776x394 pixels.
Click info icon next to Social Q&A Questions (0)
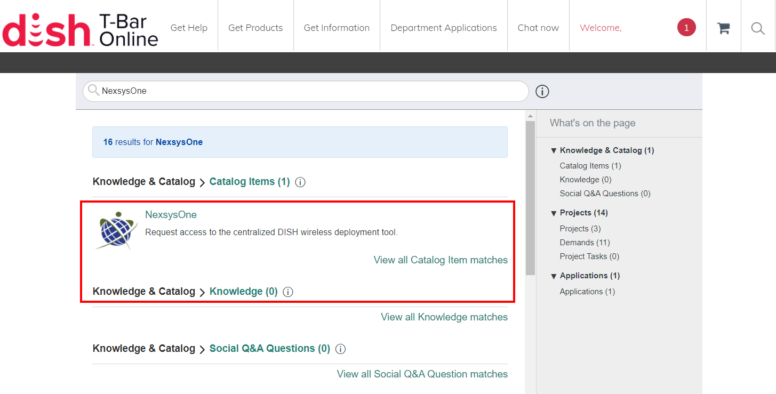pos(340,349)
